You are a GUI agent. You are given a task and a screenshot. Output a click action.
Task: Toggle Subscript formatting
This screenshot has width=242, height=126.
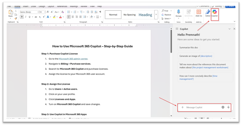40,17
